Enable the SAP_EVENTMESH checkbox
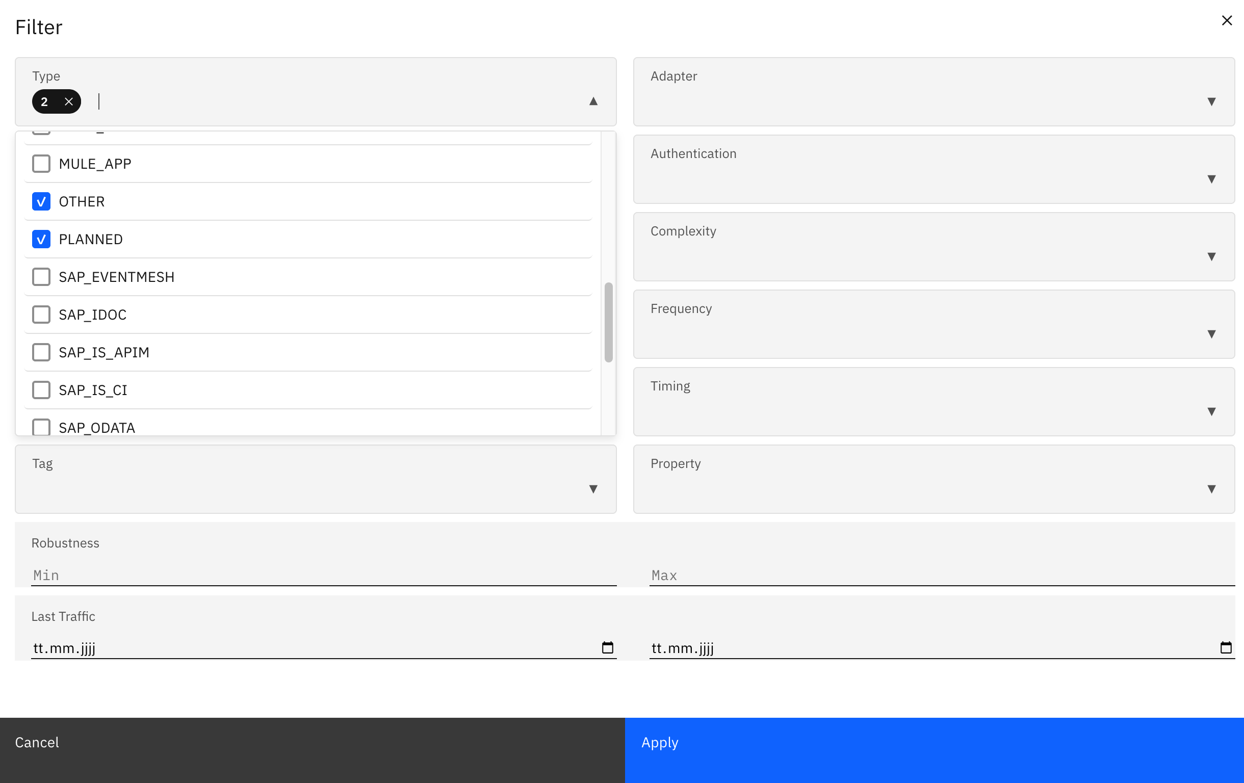Screen dimensions: 1244x783 point(41,277)
